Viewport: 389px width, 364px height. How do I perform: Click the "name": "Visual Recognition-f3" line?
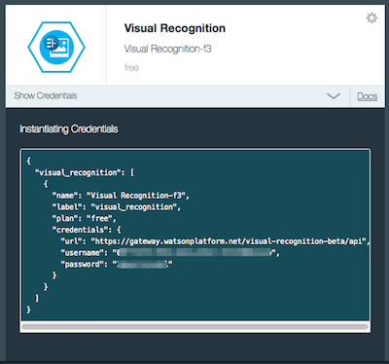point(121,196)
